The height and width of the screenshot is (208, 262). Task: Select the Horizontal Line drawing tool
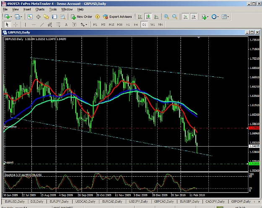(34, 25)
